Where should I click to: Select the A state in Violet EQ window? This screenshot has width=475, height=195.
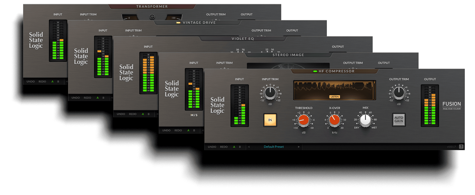tap(143, 114)
